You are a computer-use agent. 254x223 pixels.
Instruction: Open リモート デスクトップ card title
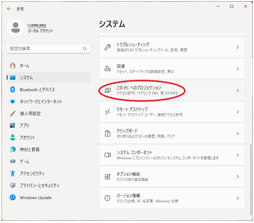132,109
